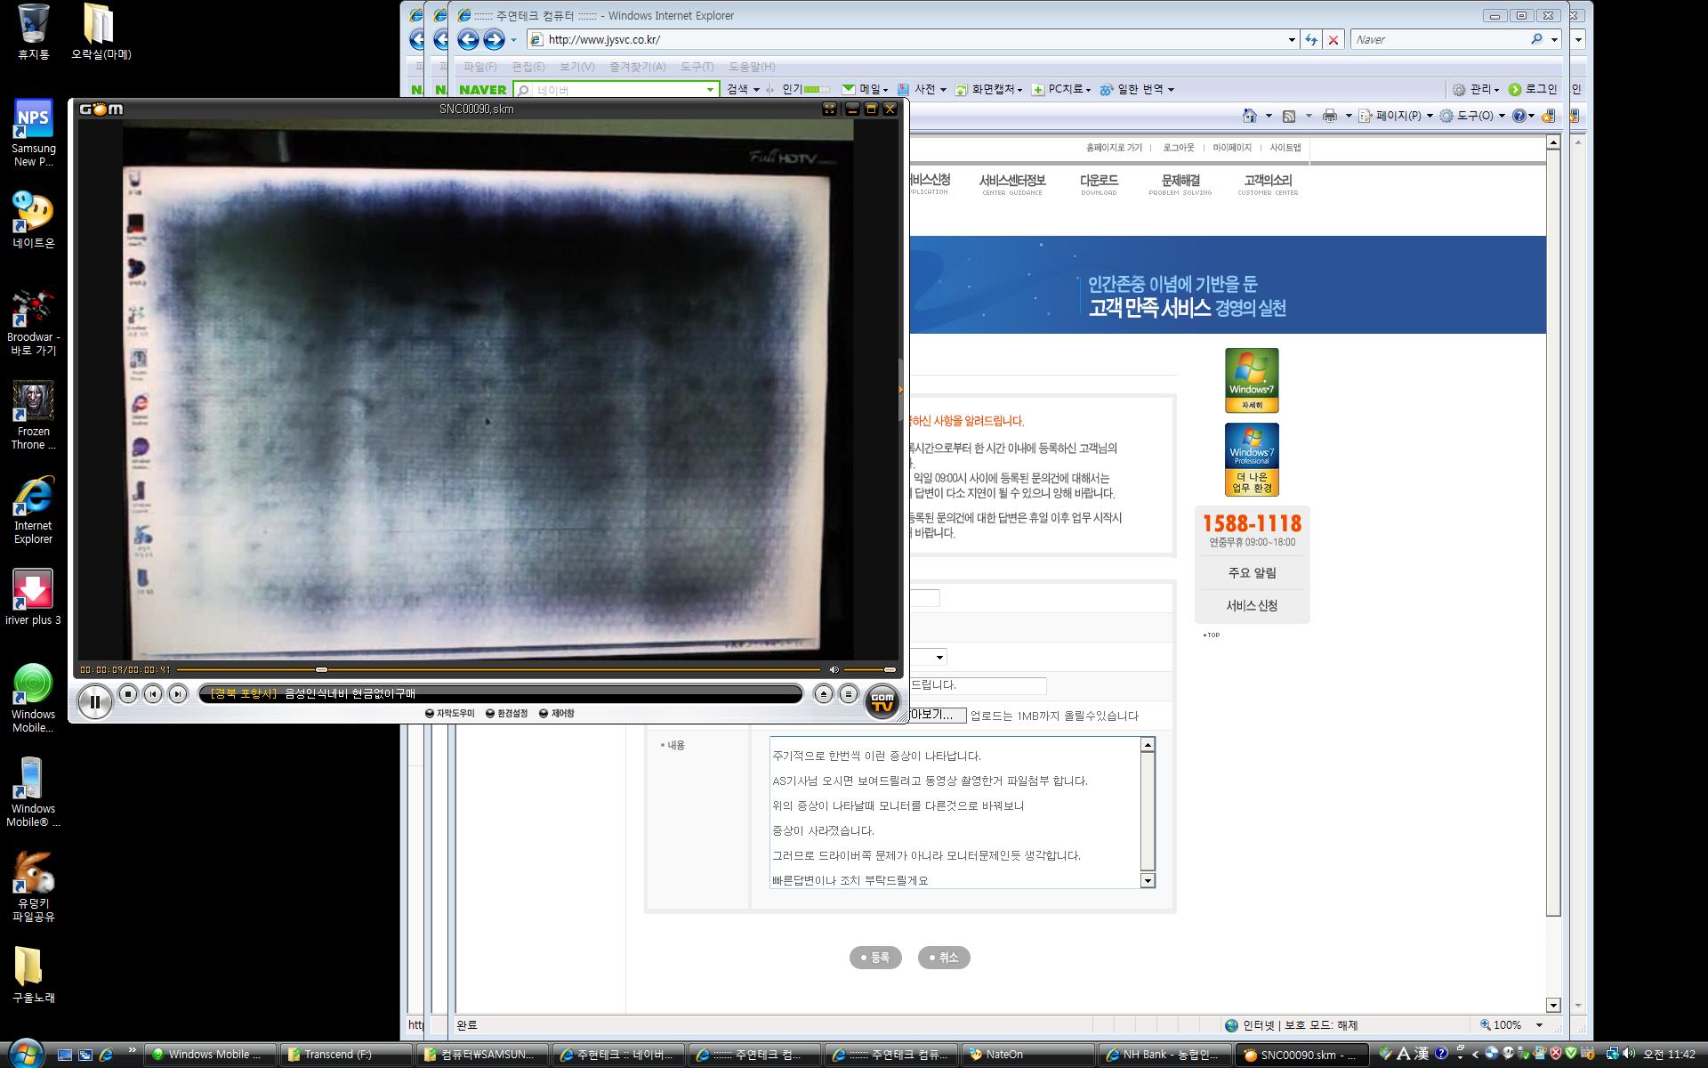
Task: Open 페이지(P) command bar menu
Action: point(1396,116)
